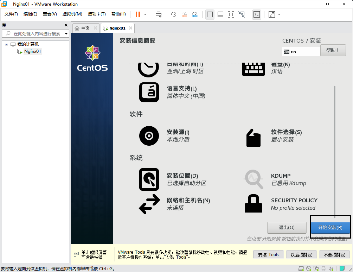Revert the virtual machine to its snapshot
The height and width of the screenshot is (272, 353).
[184, 14]
